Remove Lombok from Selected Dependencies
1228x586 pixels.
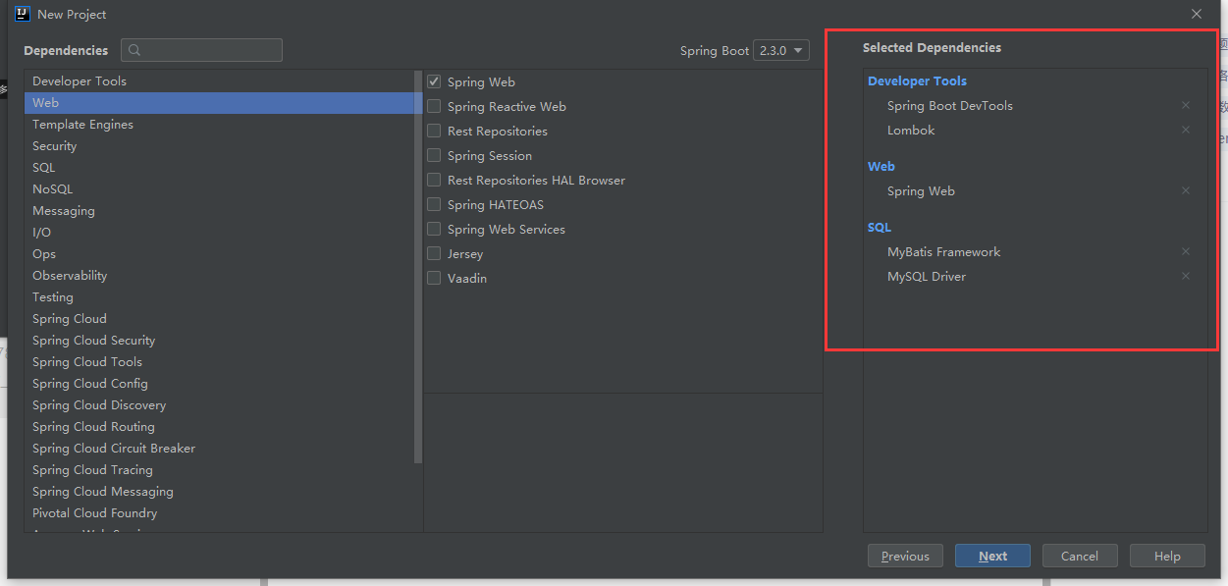pyautogui.click(x=1185, y=130)
